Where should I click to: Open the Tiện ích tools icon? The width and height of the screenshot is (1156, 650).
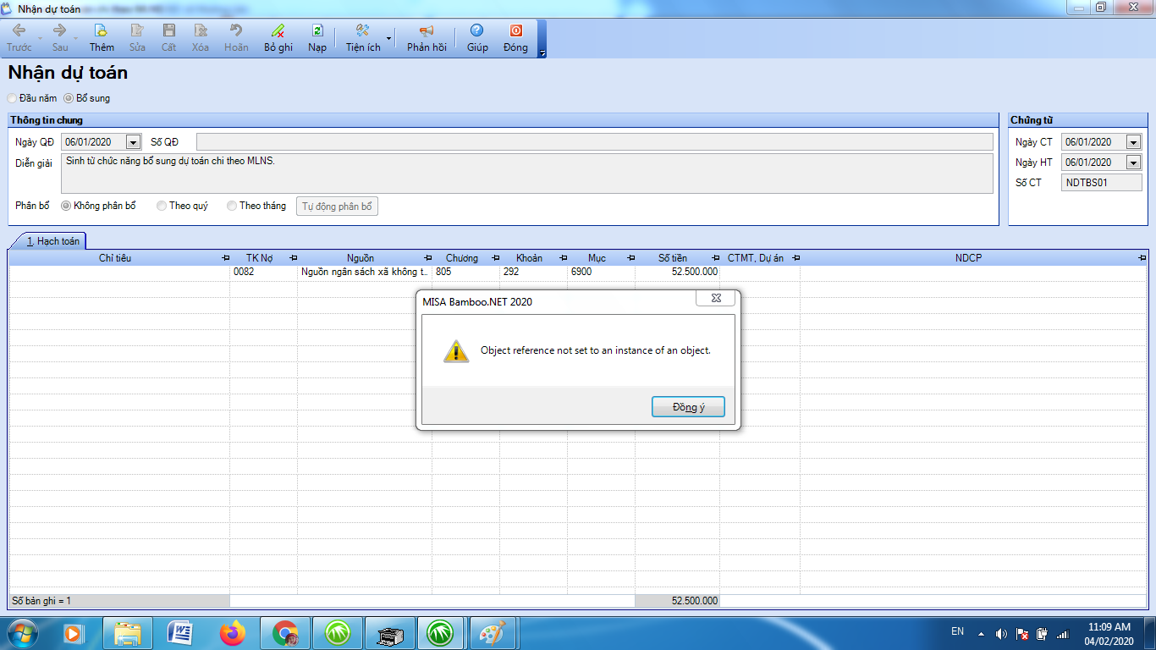point(362,31)
